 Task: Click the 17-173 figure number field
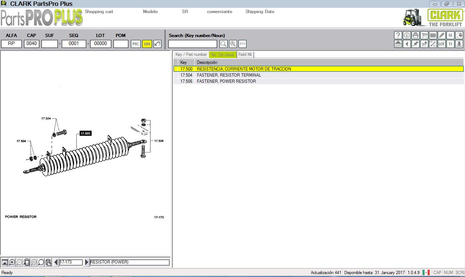71,262
